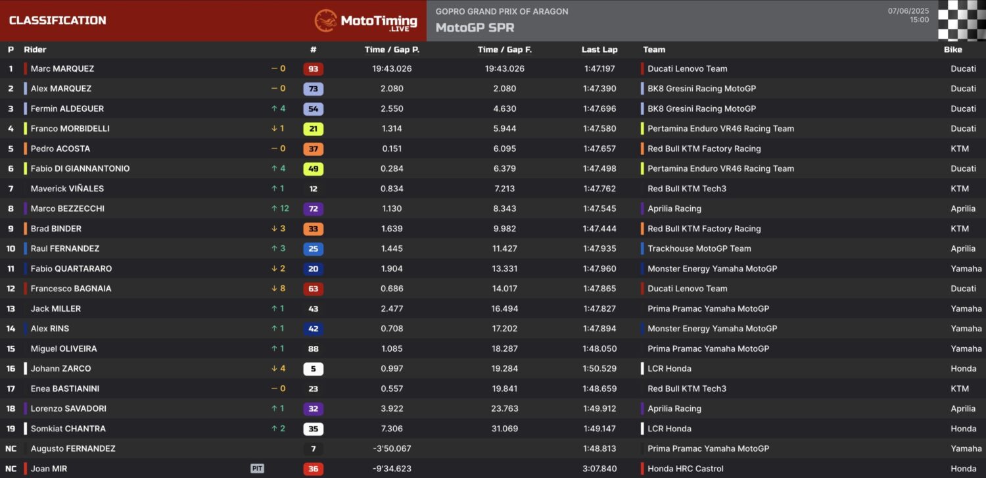Click the team Trackhouse MotoGP Team
The image size is (986, 478).
699,249
